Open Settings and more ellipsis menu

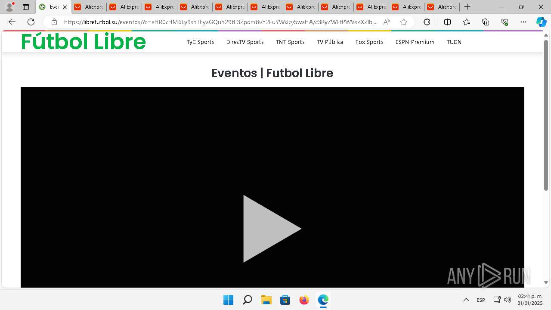[x=523, y=22]
